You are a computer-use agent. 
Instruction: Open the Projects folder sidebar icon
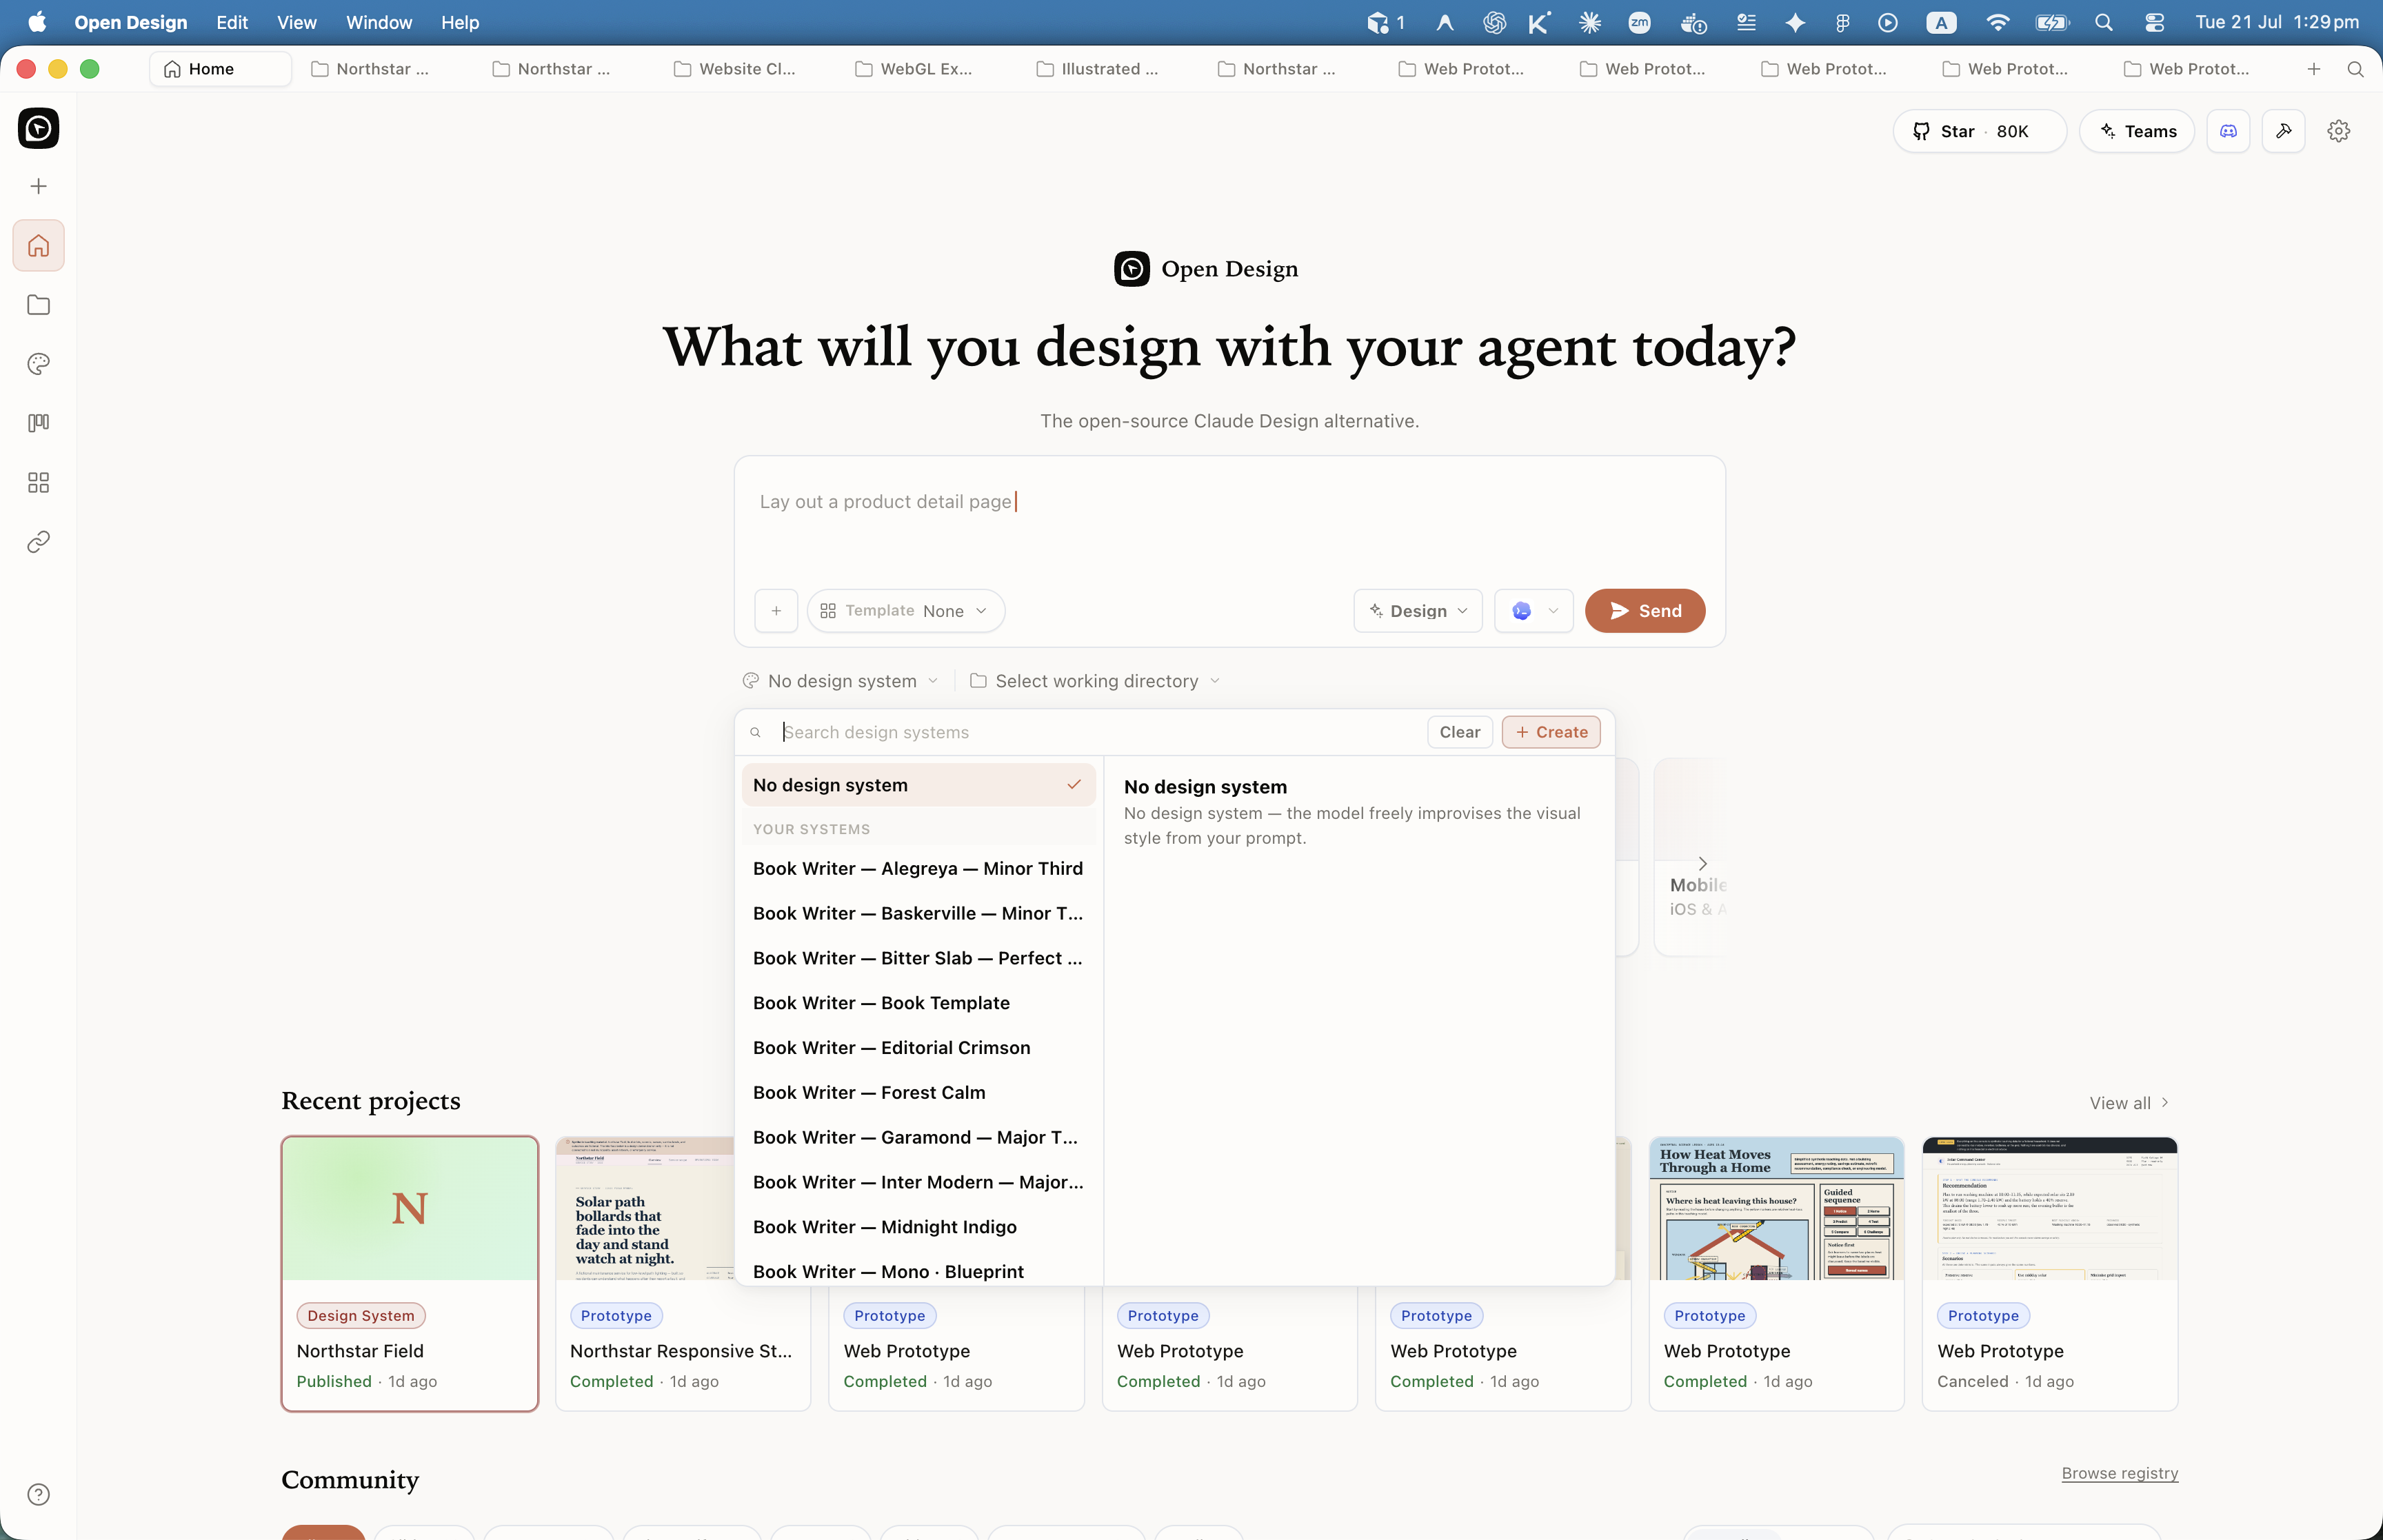pyautogui.click(x=38, y=305)
